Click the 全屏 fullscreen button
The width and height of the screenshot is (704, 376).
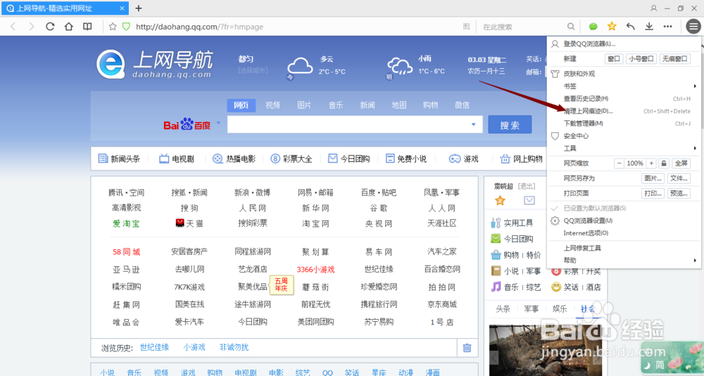(x=681, y=163)
